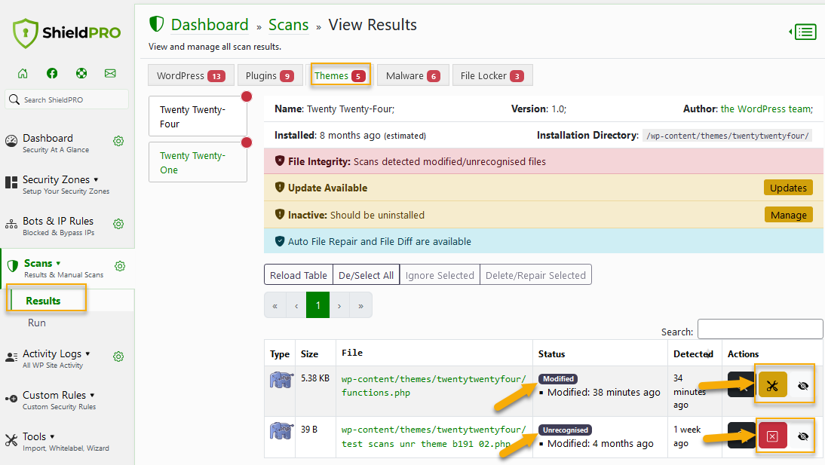
Task: Click the Manage button for inactive theme
Action: pyautogui.click(x=788, y=215)
